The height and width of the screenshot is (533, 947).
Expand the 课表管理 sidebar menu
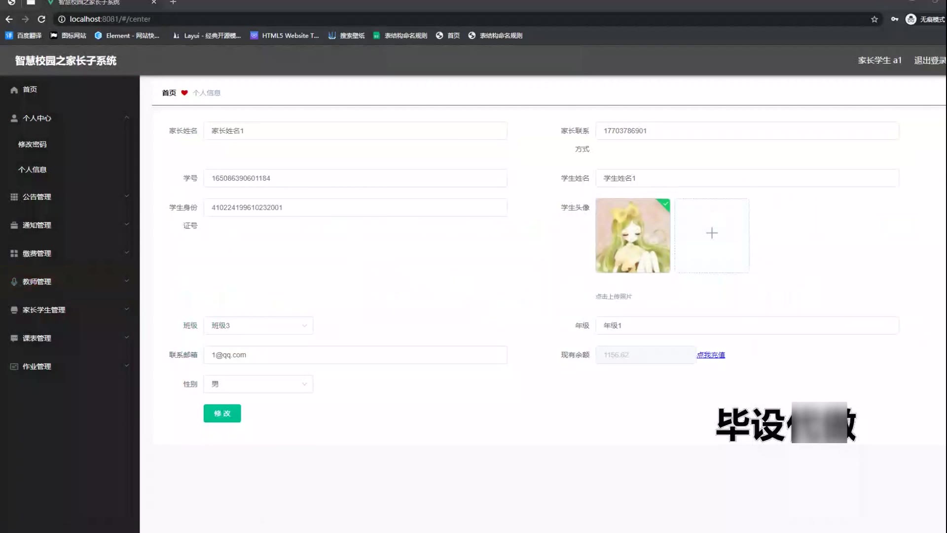pyautogui.click(x=37, y=339)
